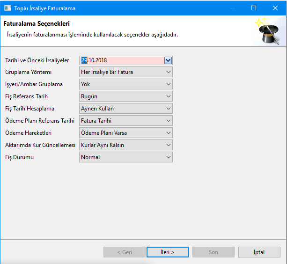Click the description text about irsaliye faturalanması
Screen dimensions: 287x264
pos(92,35)
